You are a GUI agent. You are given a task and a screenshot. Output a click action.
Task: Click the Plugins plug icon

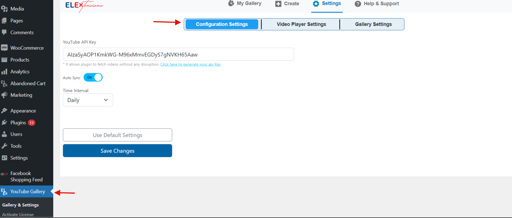[x=4, y=123]
